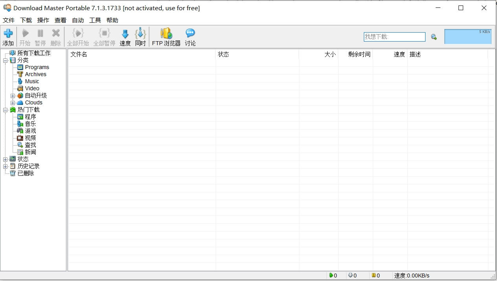Click the 开始 (Start) toolbar icon
Viewport: 497px width, 281px height.
[25, 33]
